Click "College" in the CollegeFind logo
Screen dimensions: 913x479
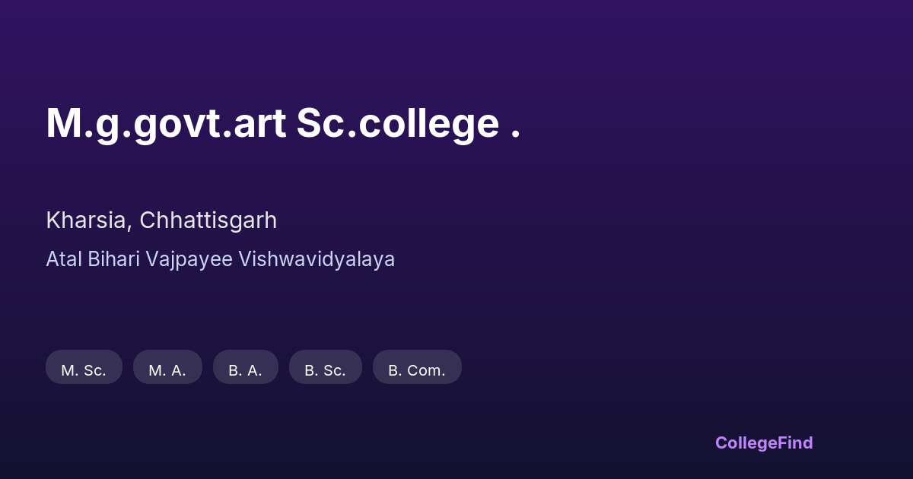tap(747, 443)
